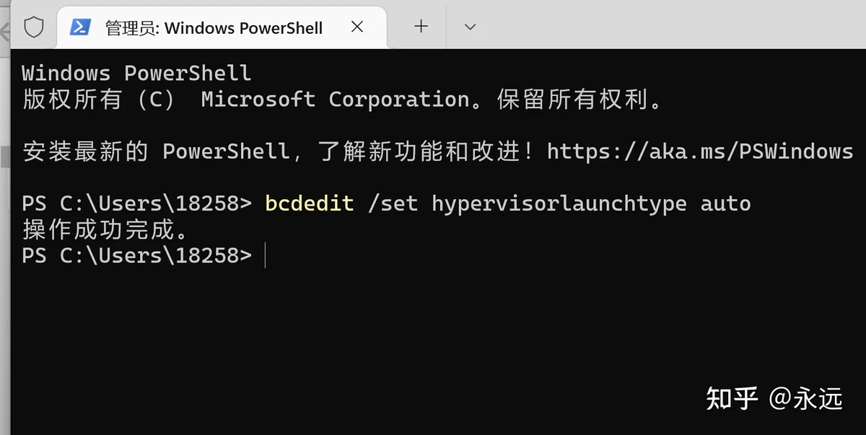866x435 pixels.
Task: Expand the profile dropdown chevron
Action: click(470, 27)
